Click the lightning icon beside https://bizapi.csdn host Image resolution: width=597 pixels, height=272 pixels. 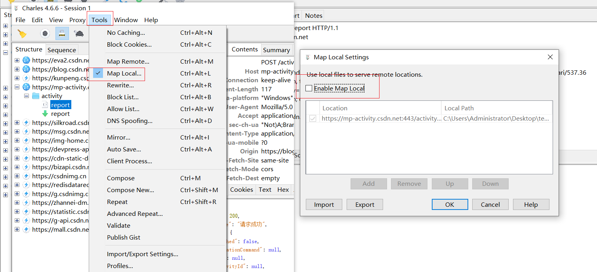coord(26,167)
